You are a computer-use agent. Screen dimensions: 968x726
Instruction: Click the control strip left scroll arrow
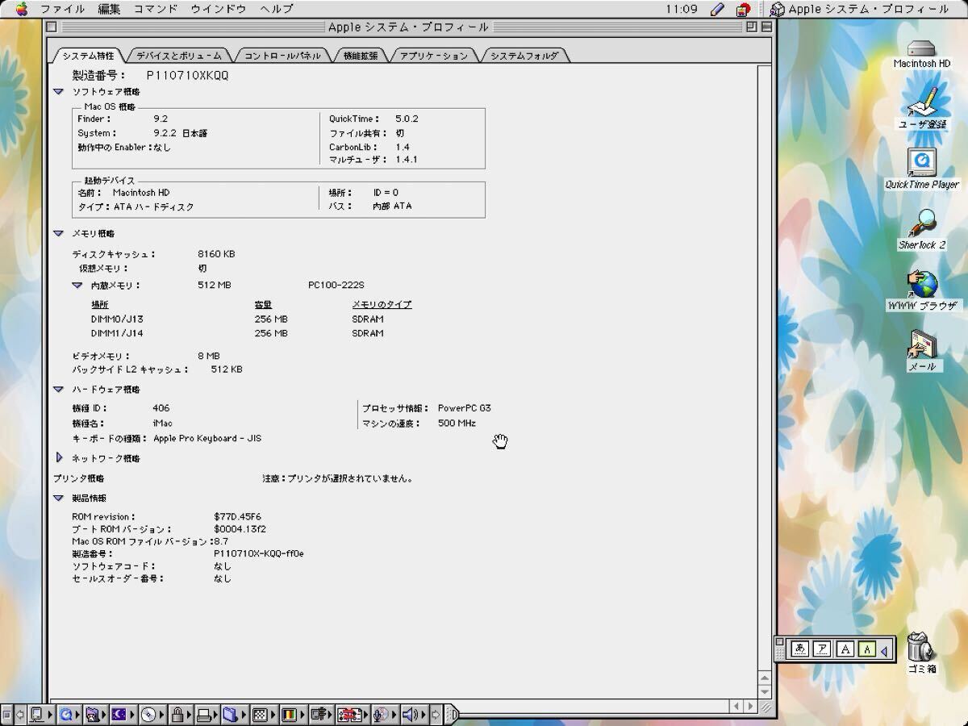[x=19, y=715]
